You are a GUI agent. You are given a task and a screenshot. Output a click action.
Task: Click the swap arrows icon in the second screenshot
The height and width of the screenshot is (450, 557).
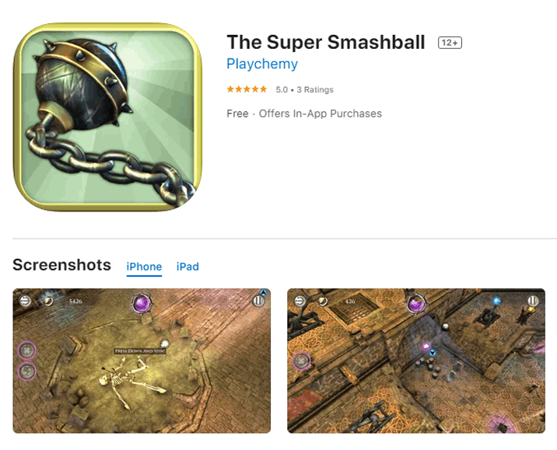pyautogui.click(x=300, y=302)
